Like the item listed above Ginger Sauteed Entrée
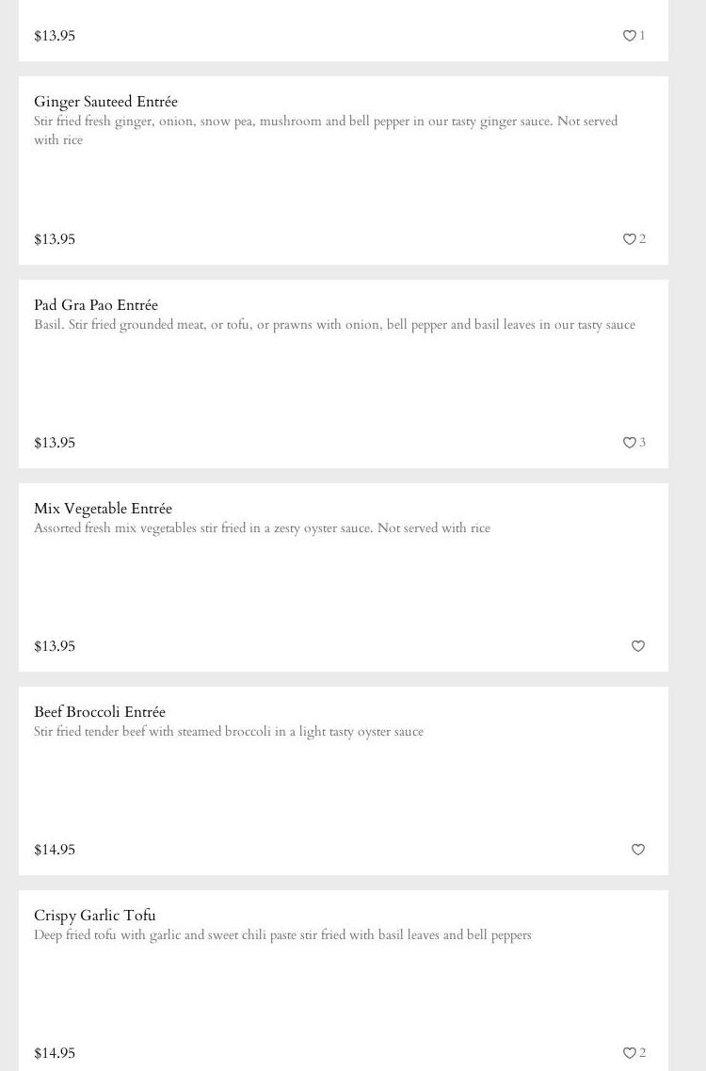The image size is (706, 1071). pyautogui.click(x=630, y=36)
